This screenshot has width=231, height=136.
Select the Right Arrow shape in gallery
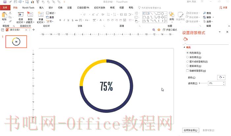pyautogui.click(x=159, y=17)
